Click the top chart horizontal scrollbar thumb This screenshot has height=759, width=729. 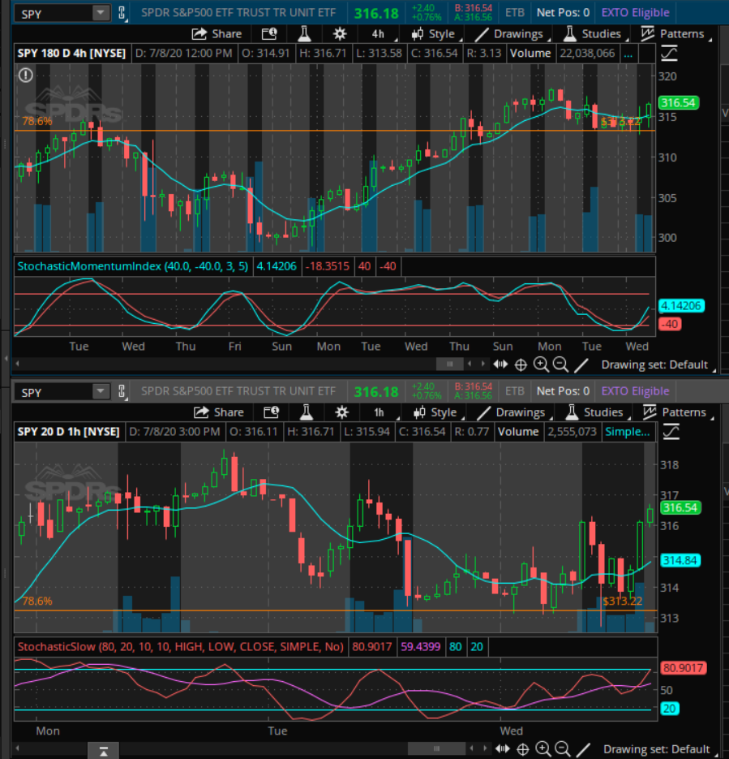pyautogui.click(x=449, y=364)
